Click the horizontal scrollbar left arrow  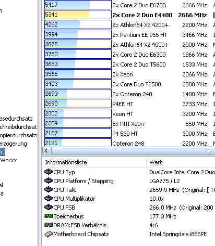(46, 151)
